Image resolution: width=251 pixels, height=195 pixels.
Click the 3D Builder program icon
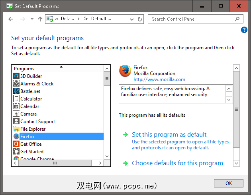(16, 76)
